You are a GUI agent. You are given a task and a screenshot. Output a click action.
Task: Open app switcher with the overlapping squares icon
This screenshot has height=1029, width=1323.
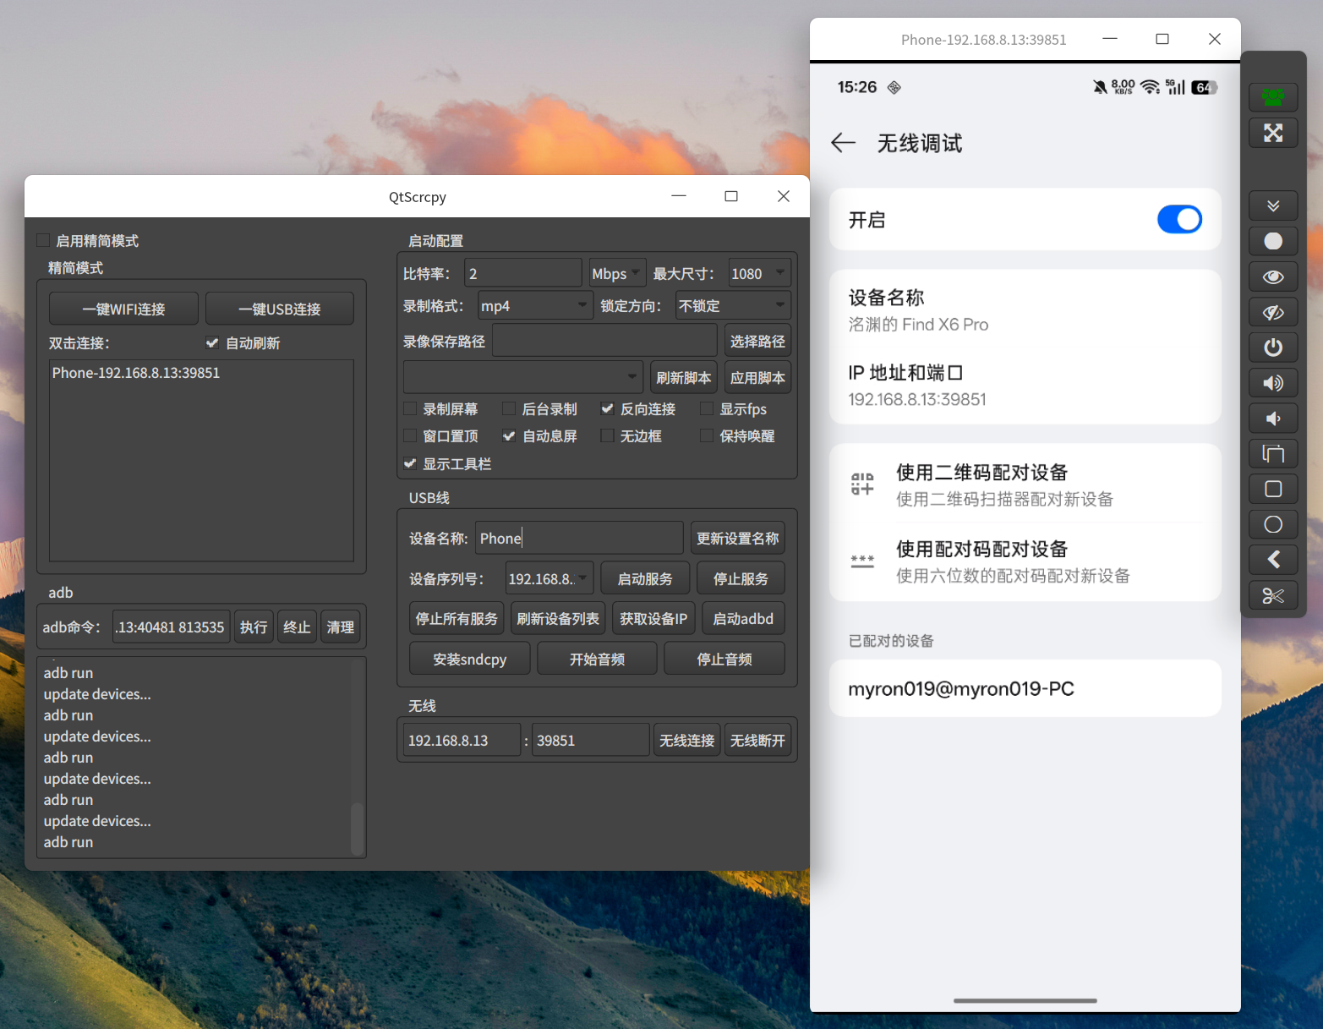[1273, 454]
